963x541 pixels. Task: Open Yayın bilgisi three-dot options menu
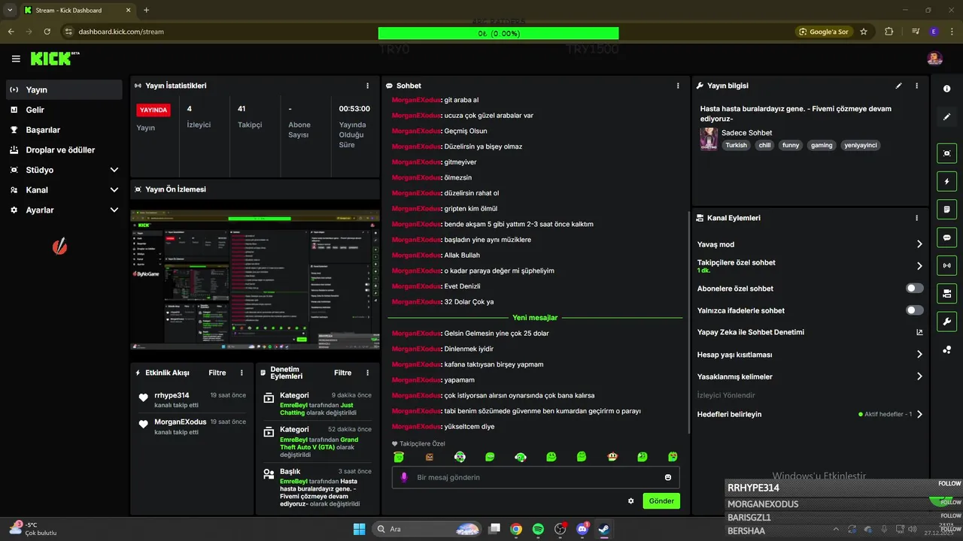coord(916,86)
